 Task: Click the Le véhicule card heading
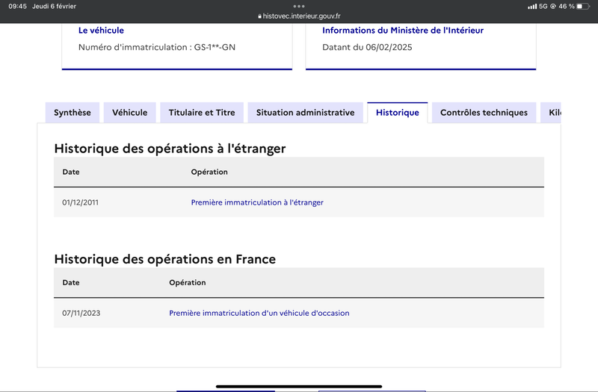pyautogui.click(x=101, y=30)
